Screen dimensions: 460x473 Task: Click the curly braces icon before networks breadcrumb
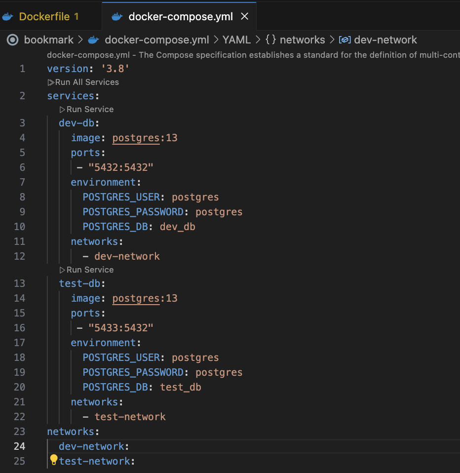coord(270,40)
